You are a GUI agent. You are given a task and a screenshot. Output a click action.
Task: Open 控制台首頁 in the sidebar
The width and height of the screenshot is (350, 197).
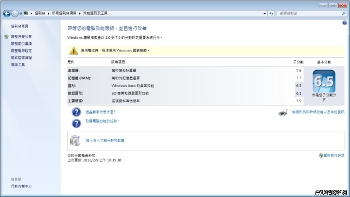click(x=20, y=26)
